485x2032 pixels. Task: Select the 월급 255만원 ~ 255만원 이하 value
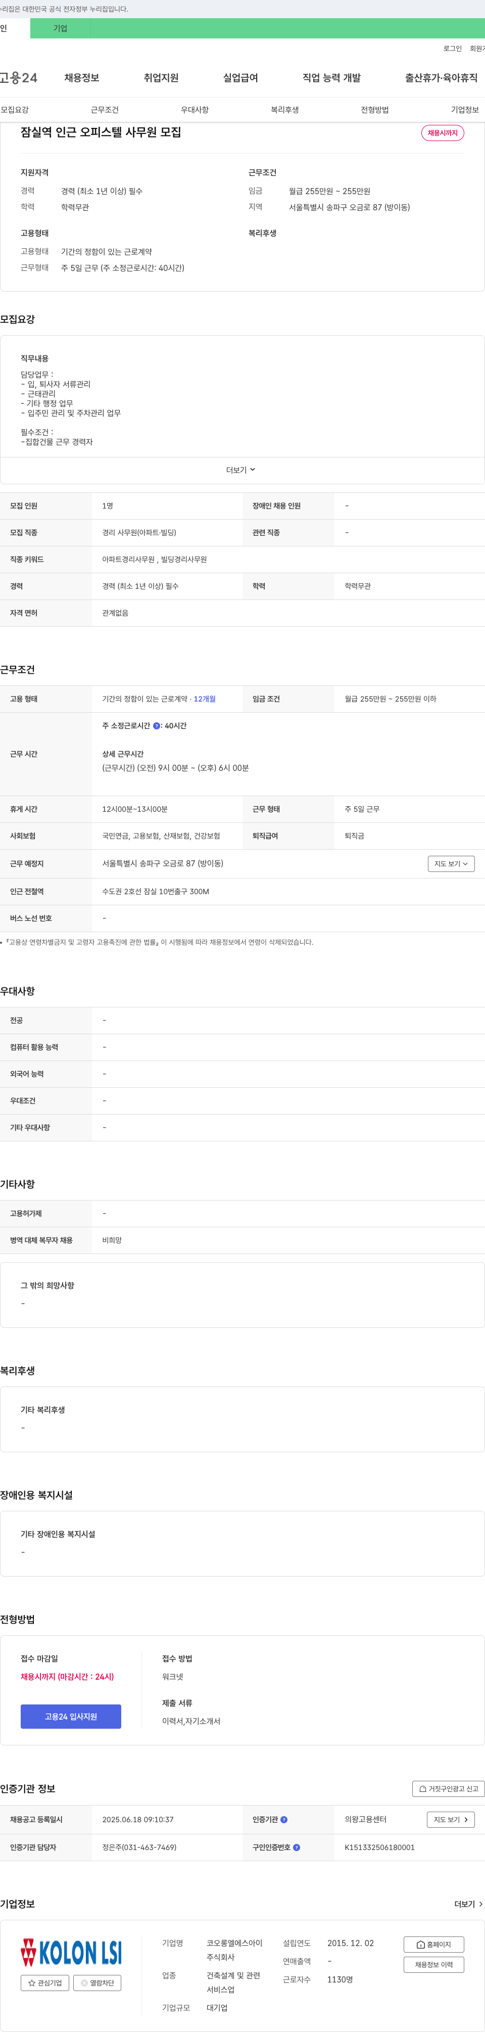[x=391, y=699]
